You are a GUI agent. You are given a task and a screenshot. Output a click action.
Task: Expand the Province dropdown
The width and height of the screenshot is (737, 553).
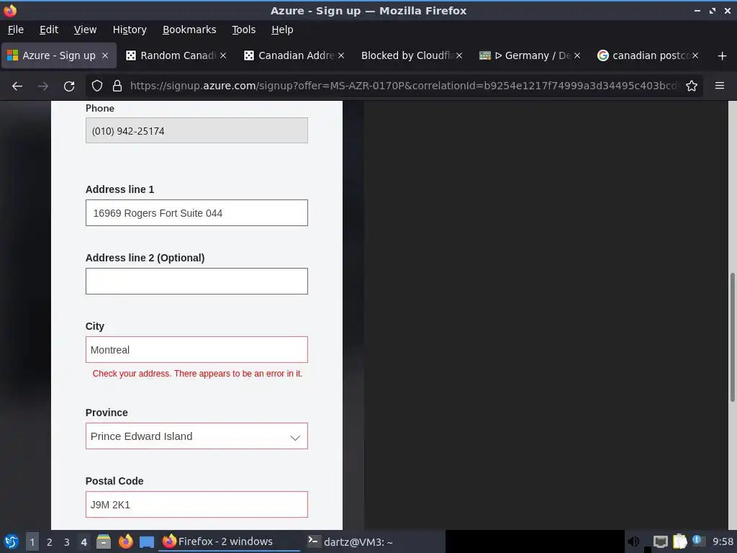coord(196,436)
